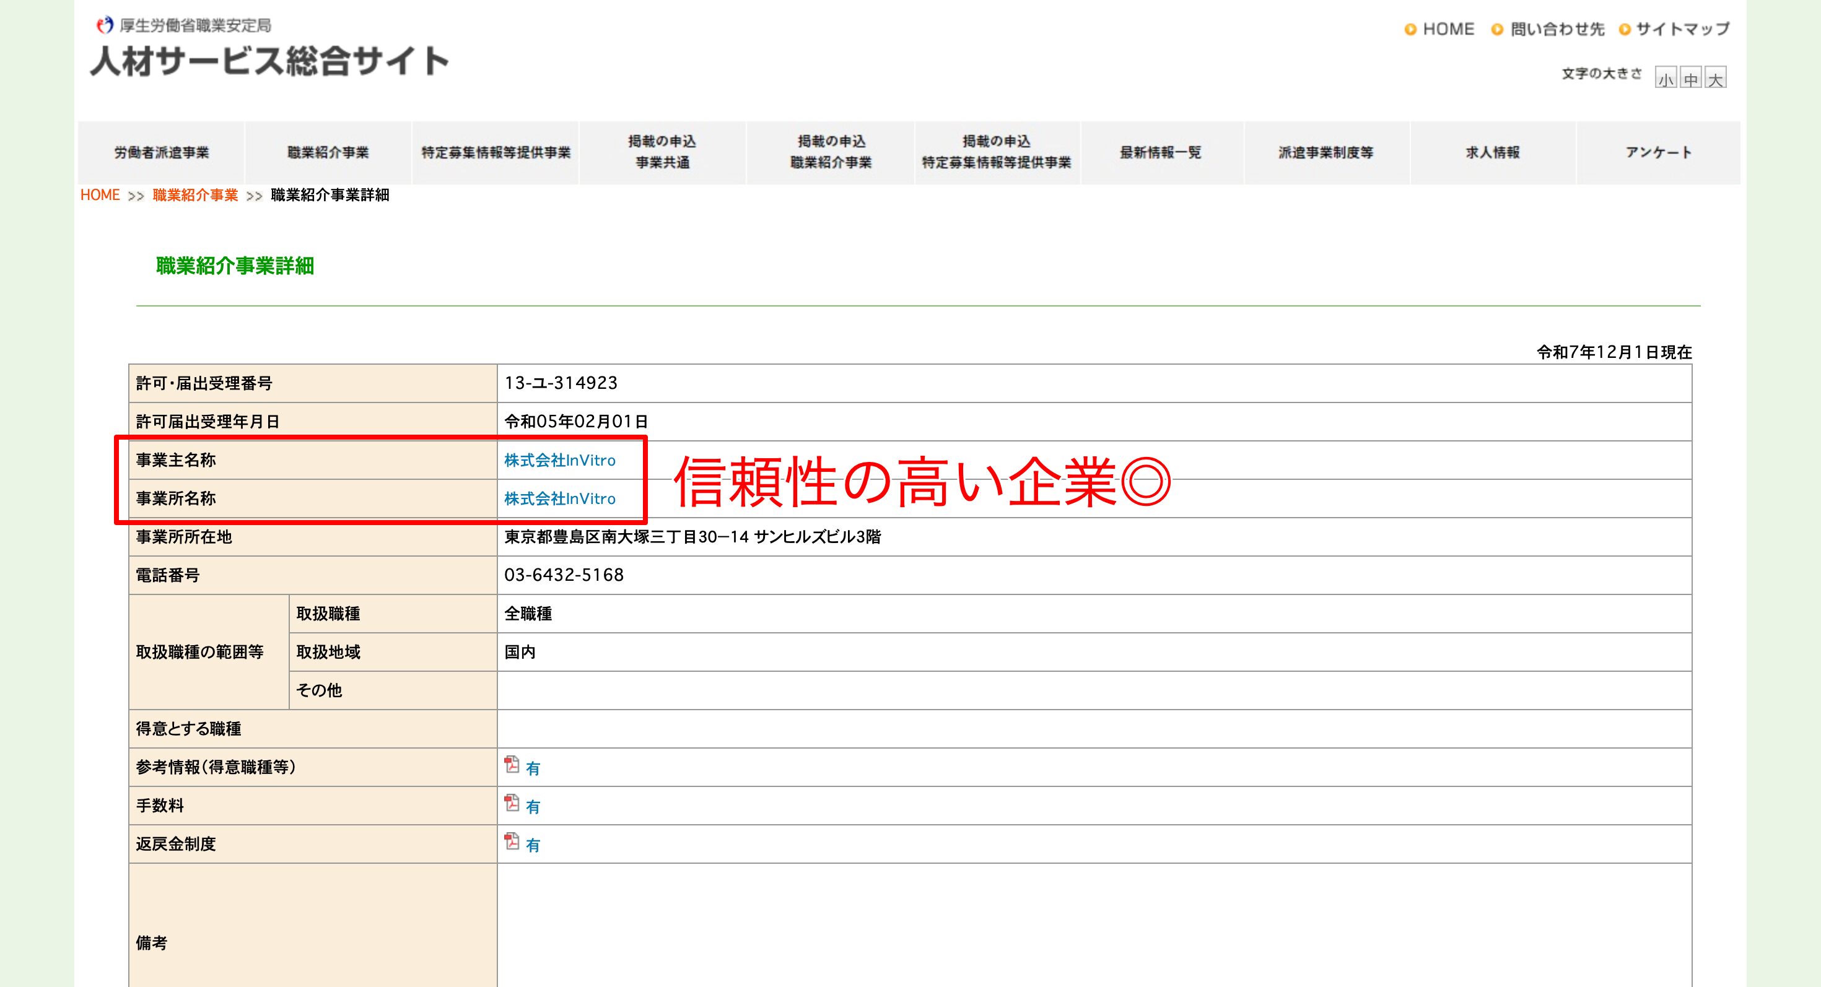Select 国内 value cell
The image size is (1821, 987).
pyautogui.click(x=1094, y=651)
